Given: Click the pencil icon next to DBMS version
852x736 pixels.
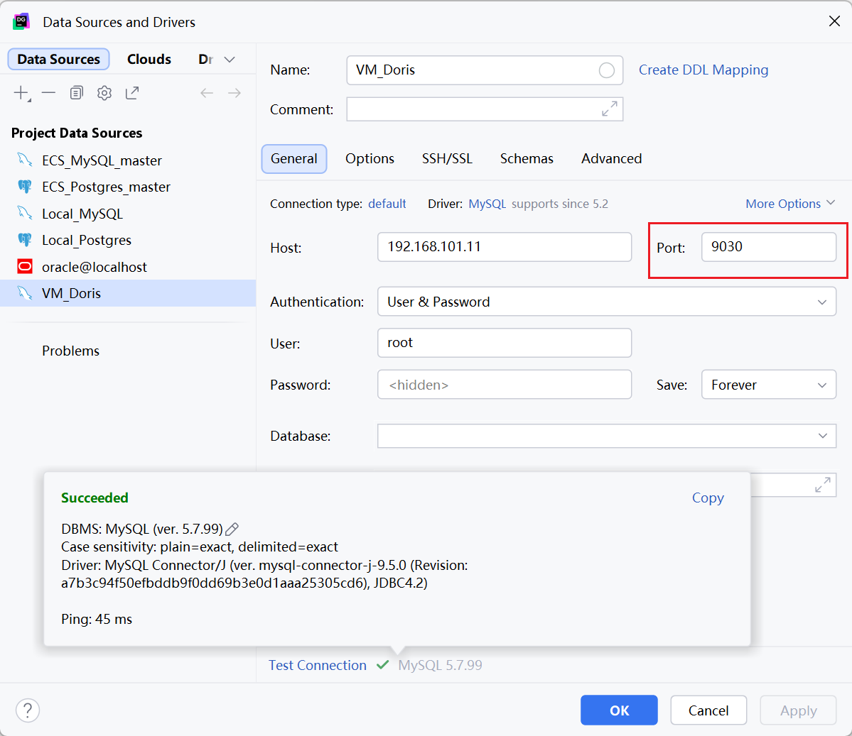Looking at the screenshot, I should [232, 529].
